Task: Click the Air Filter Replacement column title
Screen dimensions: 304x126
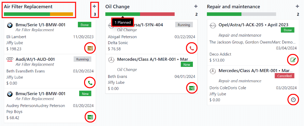Action: click(28, 6)
